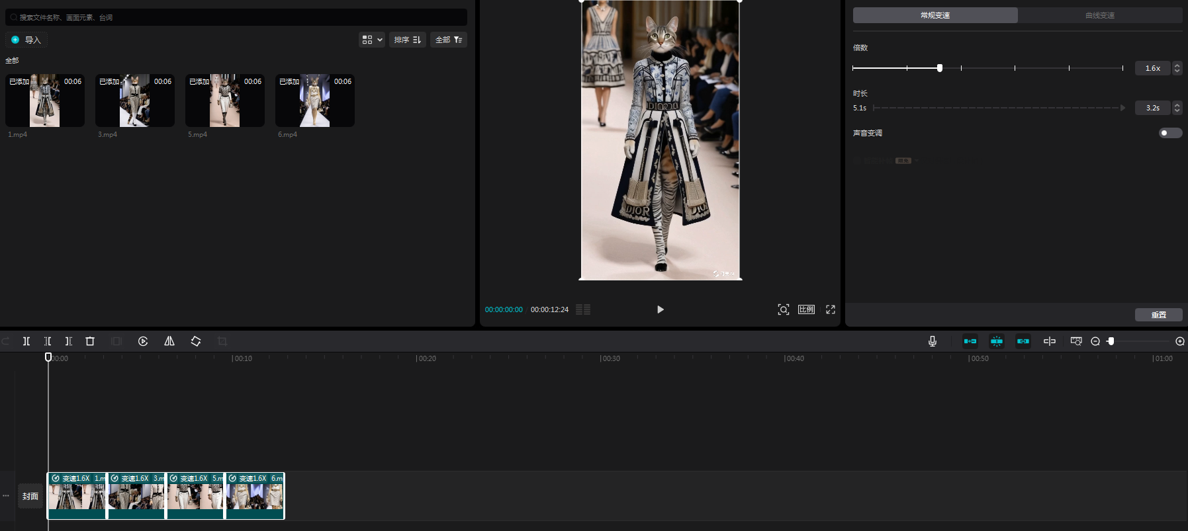1188x531 pixels.
Task: Click the 1.6x speed value field
Action: pyautogui.click(x=1153, y=68)
